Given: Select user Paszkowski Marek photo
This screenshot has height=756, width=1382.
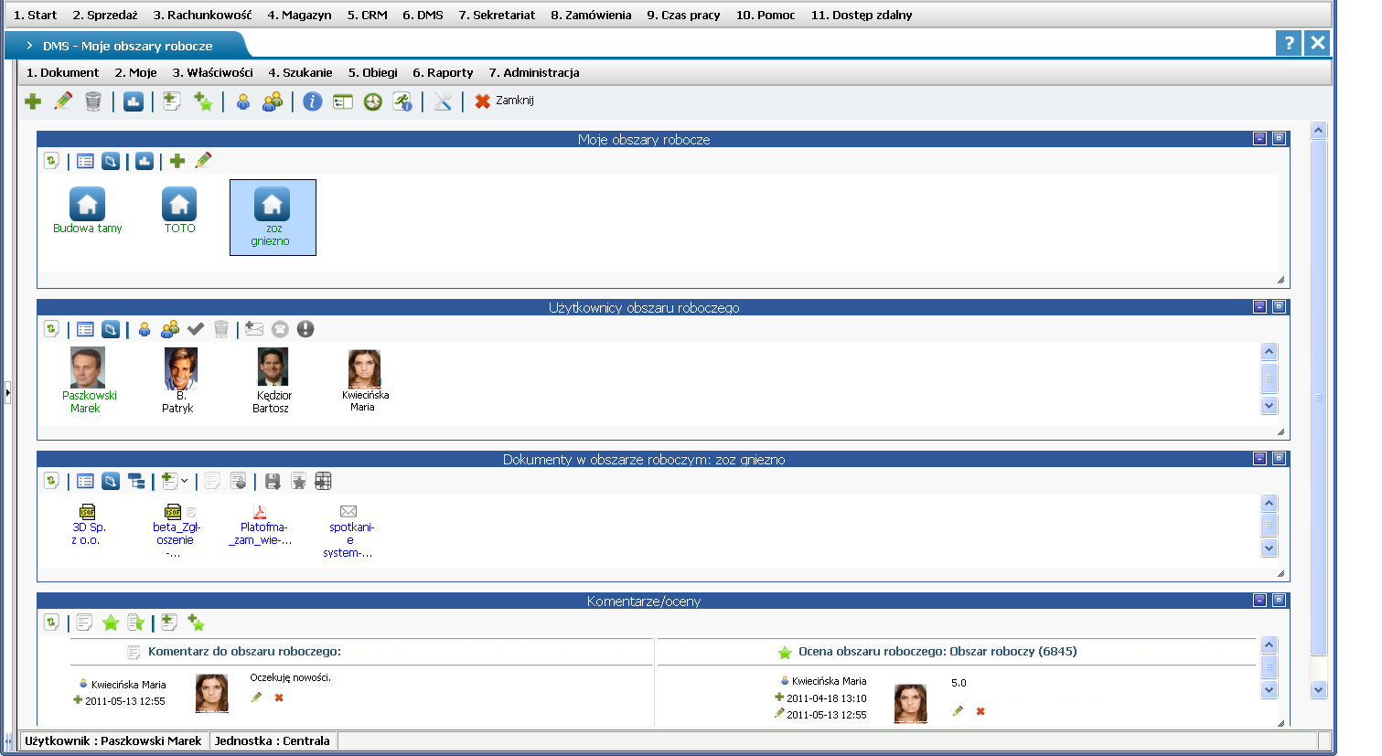Looking at the screenshot, I should point(88,367).
